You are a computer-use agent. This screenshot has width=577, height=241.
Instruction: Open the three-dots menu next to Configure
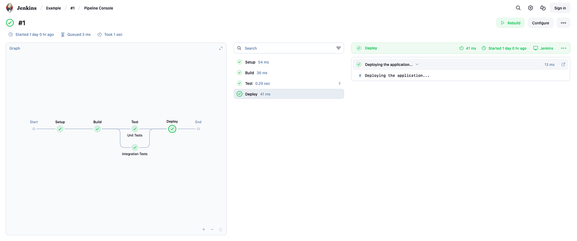[563, 23]
